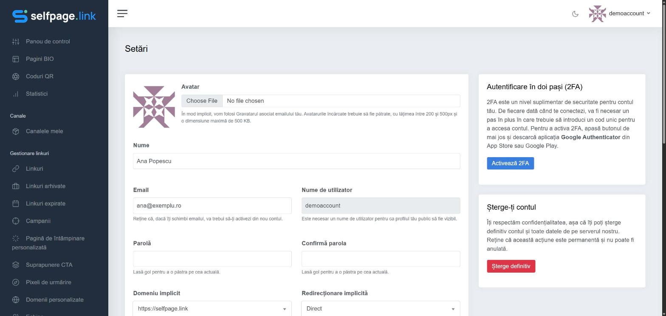Open Panou de control menu item

(48, 42)
